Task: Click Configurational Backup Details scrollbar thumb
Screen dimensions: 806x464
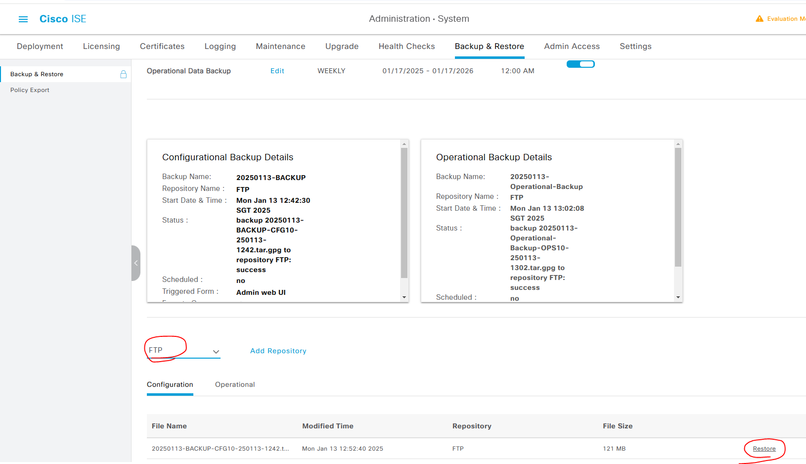Action: coord(404,213)
